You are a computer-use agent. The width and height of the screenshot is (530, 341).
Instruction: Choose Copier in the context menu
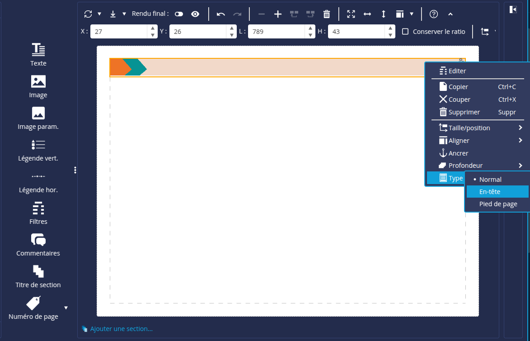pos(458,87)
